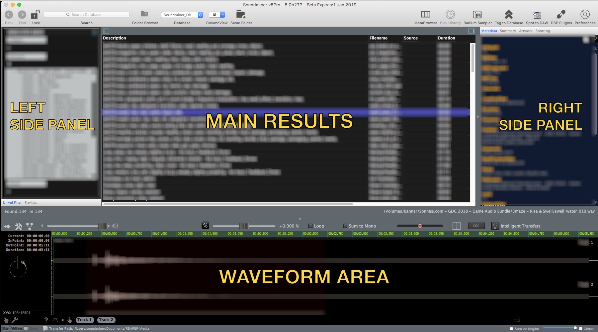
Task: Click the waveform display icon
Action: click(7, 226)
